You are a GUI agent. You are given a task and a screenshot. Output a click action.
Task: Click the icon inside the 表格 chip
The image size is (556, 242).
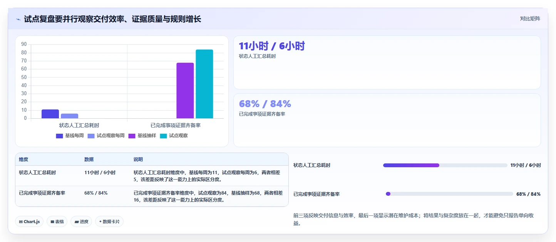[x=52, y=222]
